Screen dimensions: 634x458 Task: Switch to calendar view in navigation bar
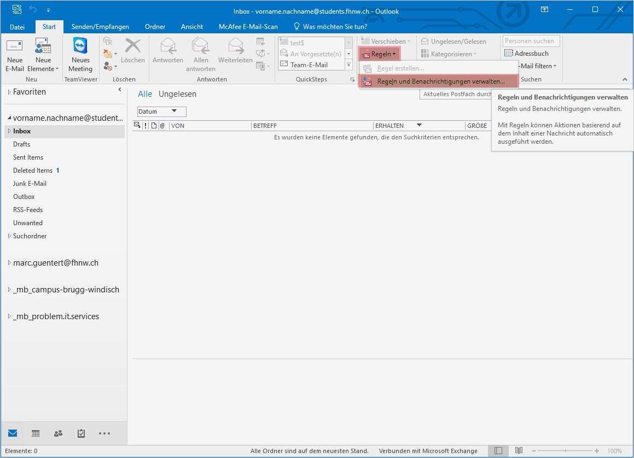point(36,433)
